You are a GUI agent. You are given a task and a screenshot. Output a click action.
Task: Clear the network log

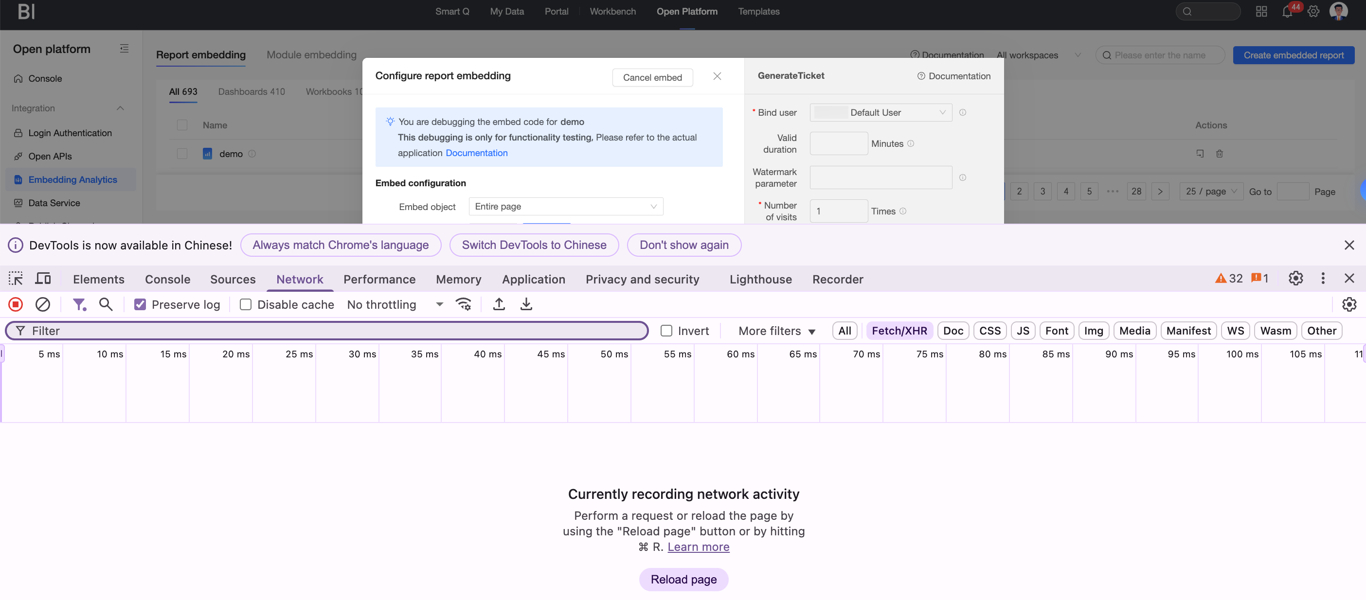[x=42, y=304]
